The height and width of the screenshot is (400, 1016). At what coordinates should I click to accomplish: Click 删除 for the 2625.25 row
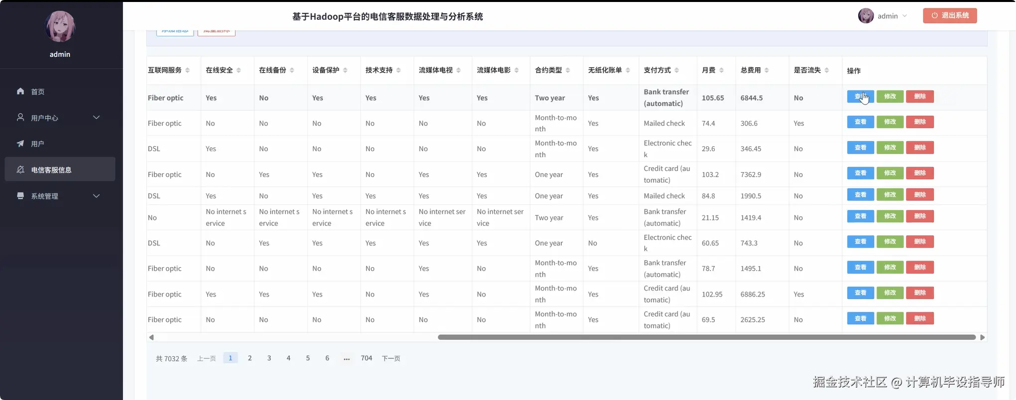click(920, 318)
